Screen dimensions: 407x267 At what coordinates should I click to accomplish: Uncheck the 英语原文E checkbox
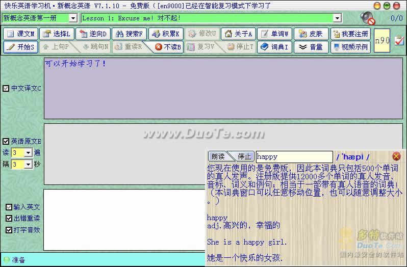pyautogui.click(x=6, y=141)
